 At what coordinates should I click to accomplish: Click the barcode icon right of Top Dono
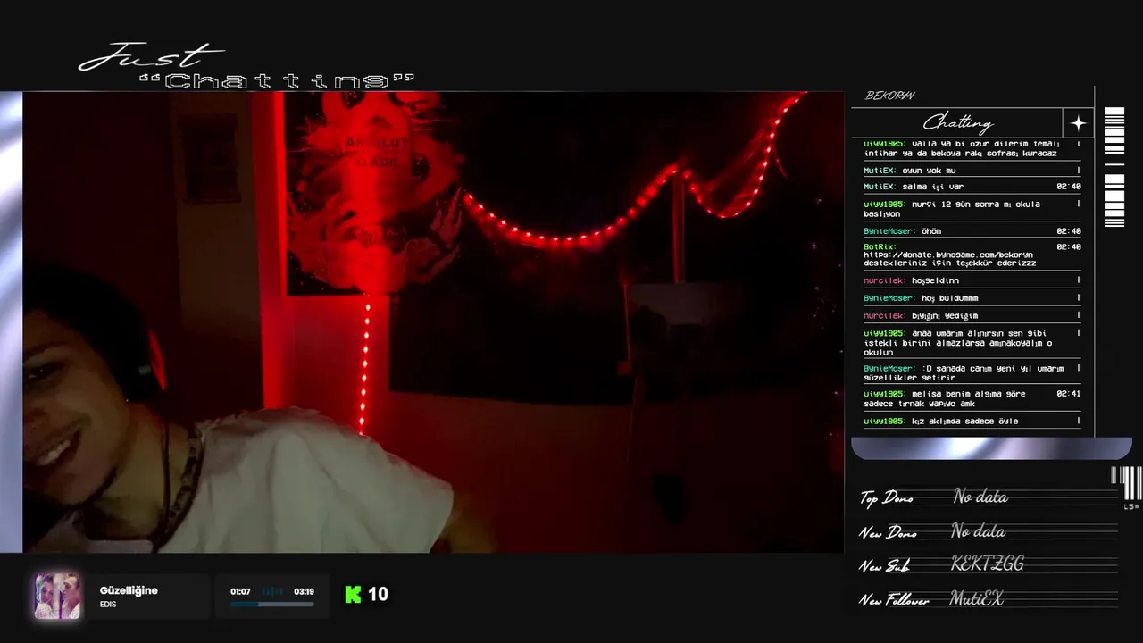(1127, 483)
